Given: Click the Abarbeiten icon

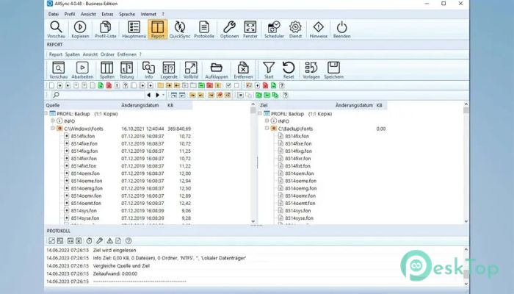Looking at the screenshot, I should [x=82, y=68].
